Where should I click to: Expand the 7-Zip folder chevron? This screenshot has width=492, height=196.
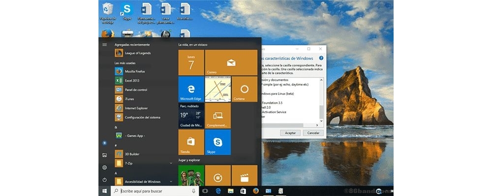(x=171, y=162)
